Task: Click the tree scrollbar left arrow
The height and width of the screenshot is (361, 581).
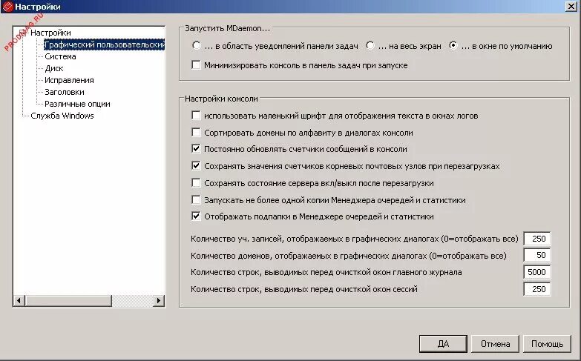Action: point(19,301)
